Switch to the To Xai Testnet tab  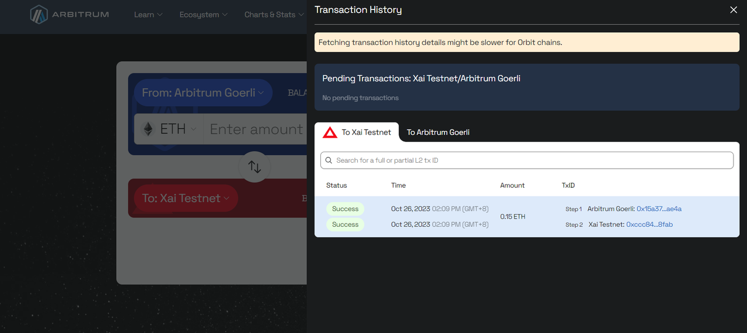[x=357, y=132]
